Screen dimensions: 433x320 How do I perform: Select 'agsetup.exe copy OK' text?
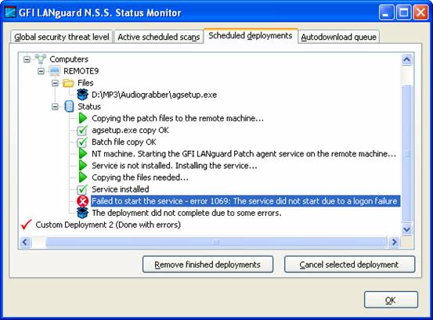130,130
